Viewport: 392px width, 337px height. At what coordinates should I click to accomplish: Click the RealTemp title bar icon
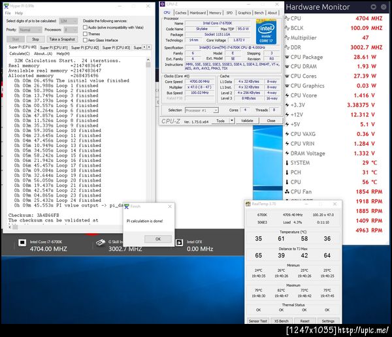(248, 204)
